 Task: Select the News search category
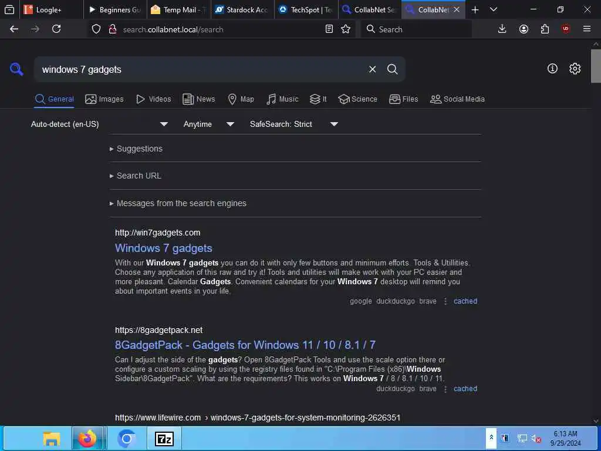[198, 99]
